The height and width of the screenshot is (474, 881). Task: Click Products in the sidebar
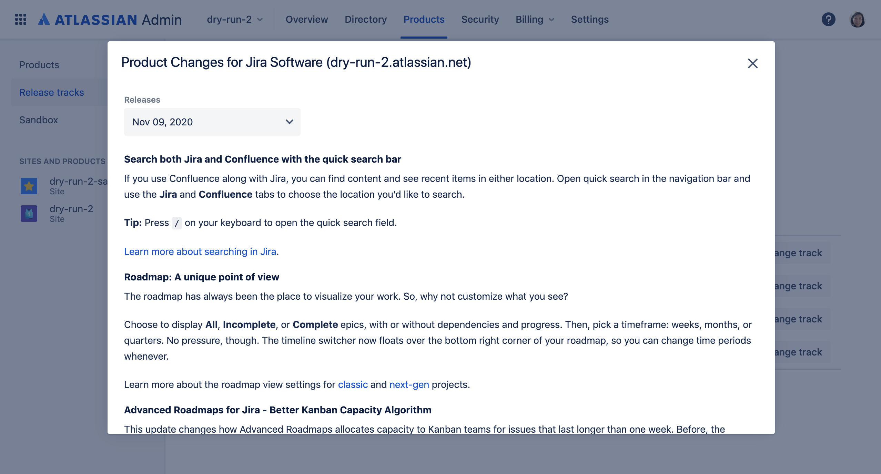(39, 65)
